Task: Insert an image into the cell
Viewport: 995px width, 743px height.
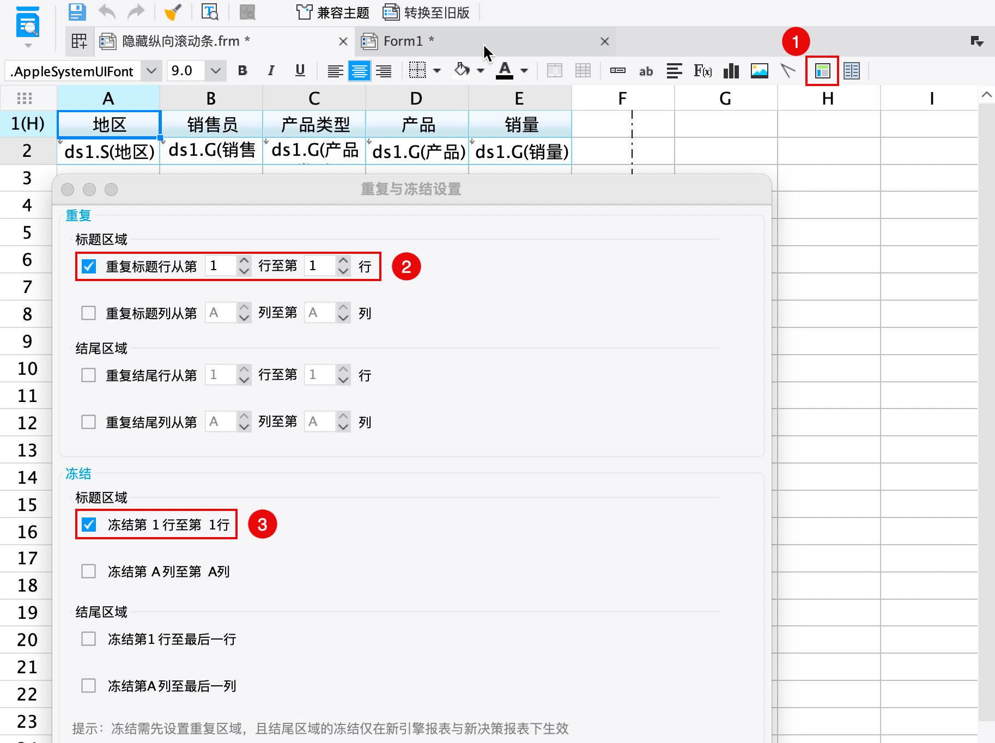Action: click(x=760, y=71)
